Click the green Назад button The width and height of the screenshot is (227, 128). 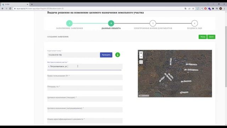(x=203, y=37)
